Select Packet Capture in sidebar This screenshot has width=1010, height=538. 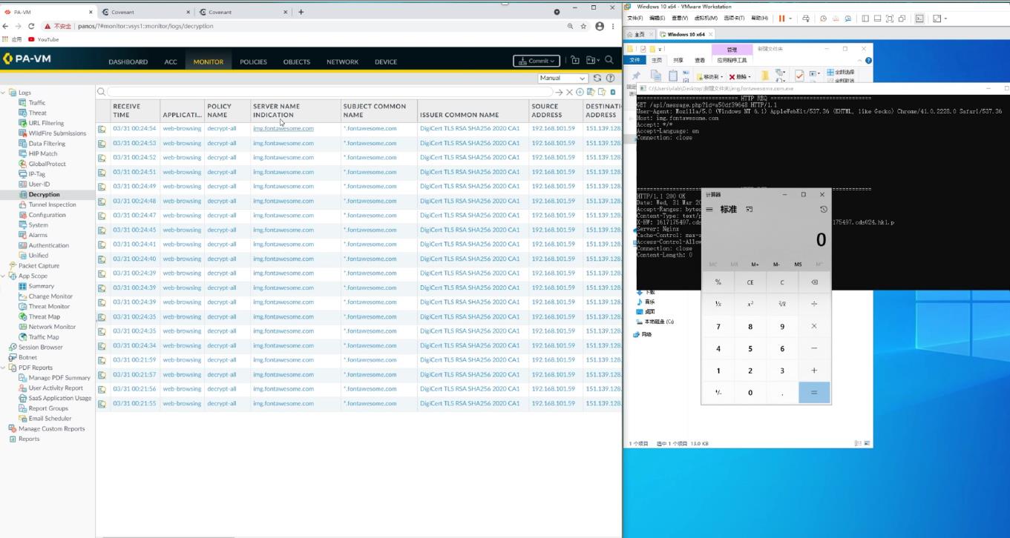[39, 265]
